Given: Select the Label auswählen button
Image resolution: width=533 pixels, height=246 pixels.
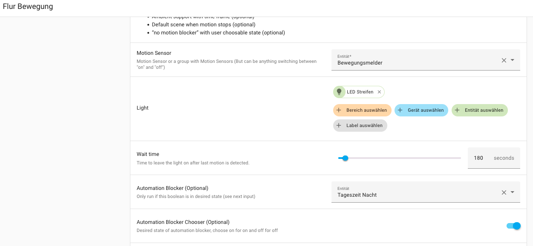Looking at the screenshot, I should pos(364,126).
